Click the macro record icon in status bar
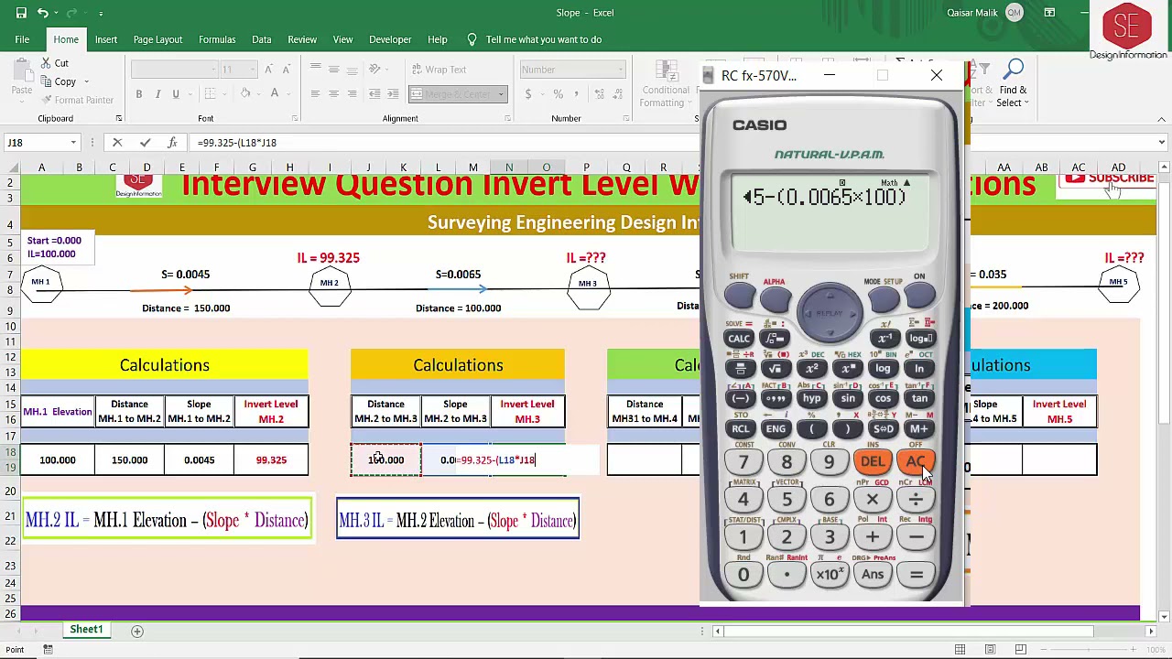This screenshot has height=659, width=1172. tap(48, 650)
